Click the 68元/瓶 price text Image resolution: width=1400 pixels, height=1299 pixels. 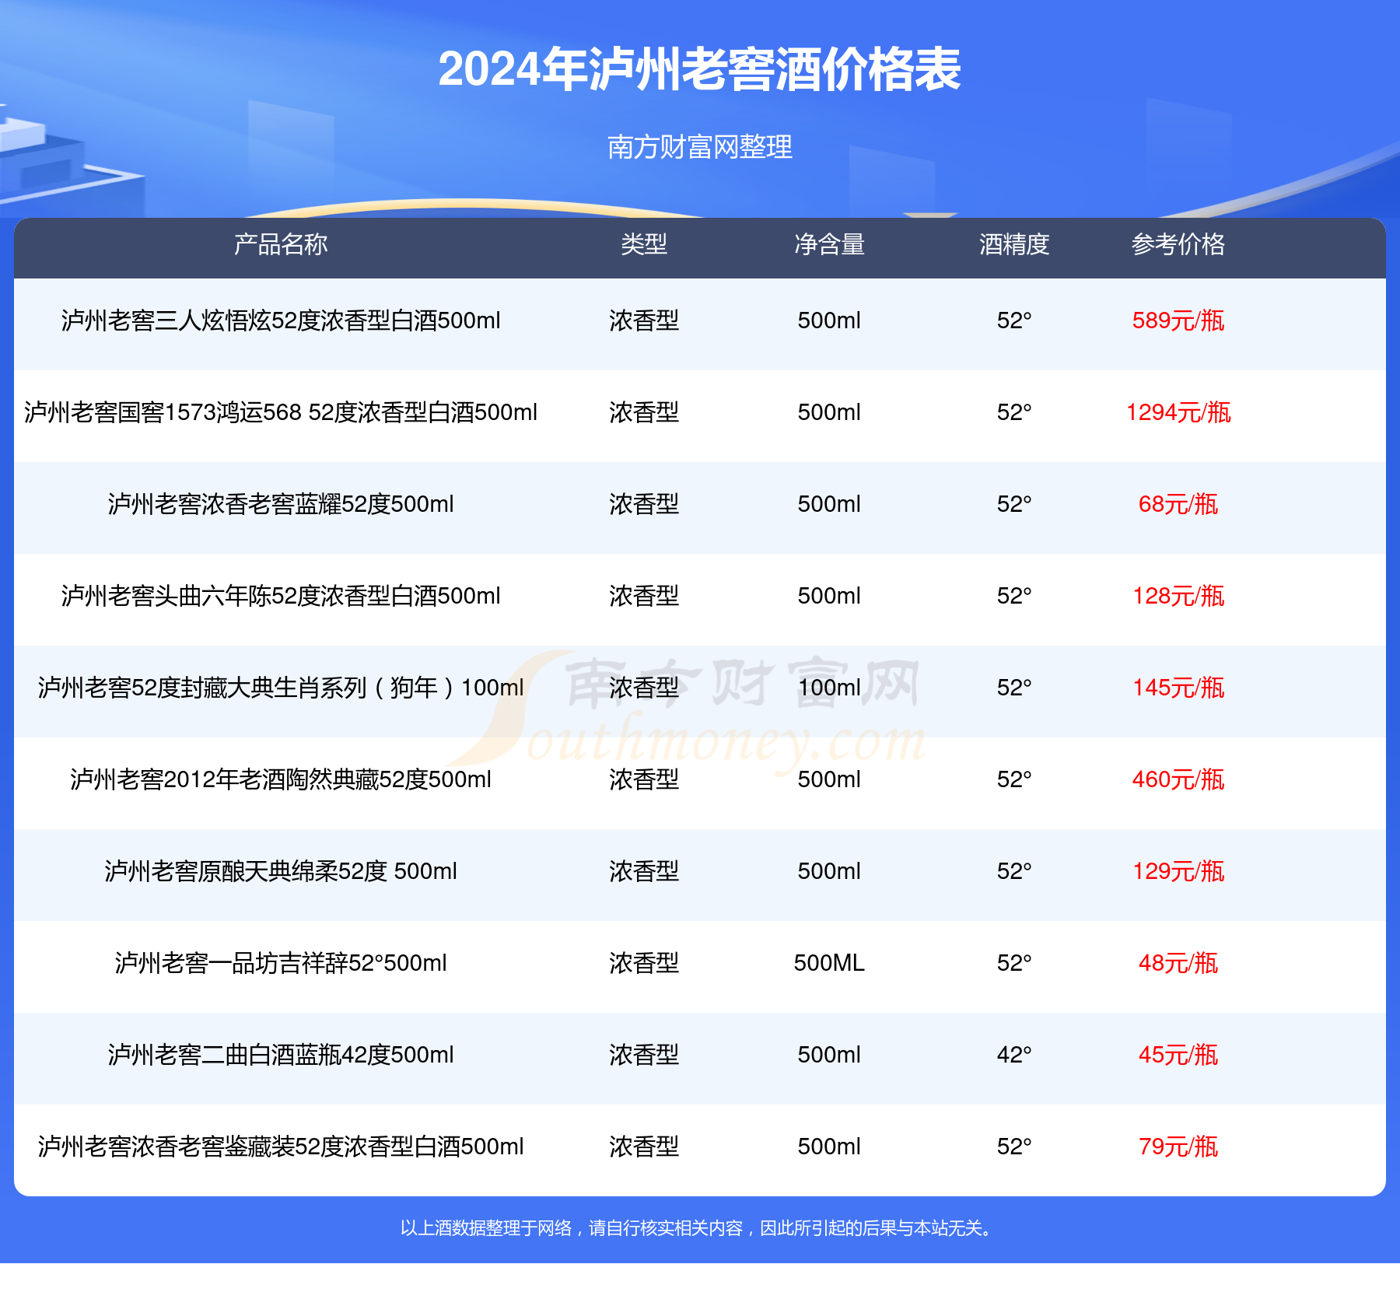click(x=1179, y=506)
